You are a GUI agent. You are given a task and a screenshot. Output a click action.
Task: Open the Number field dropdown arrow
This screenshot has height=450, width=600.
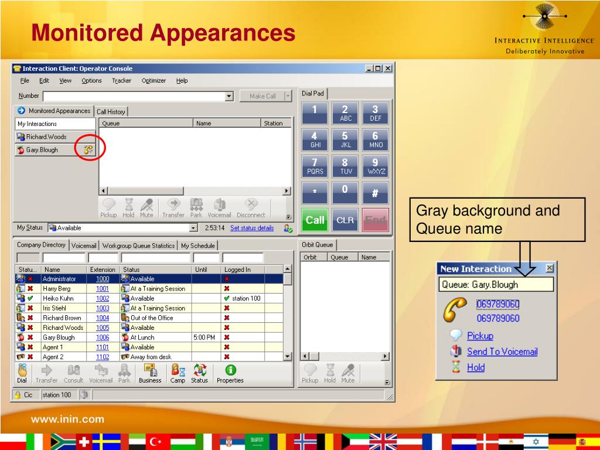229,97
